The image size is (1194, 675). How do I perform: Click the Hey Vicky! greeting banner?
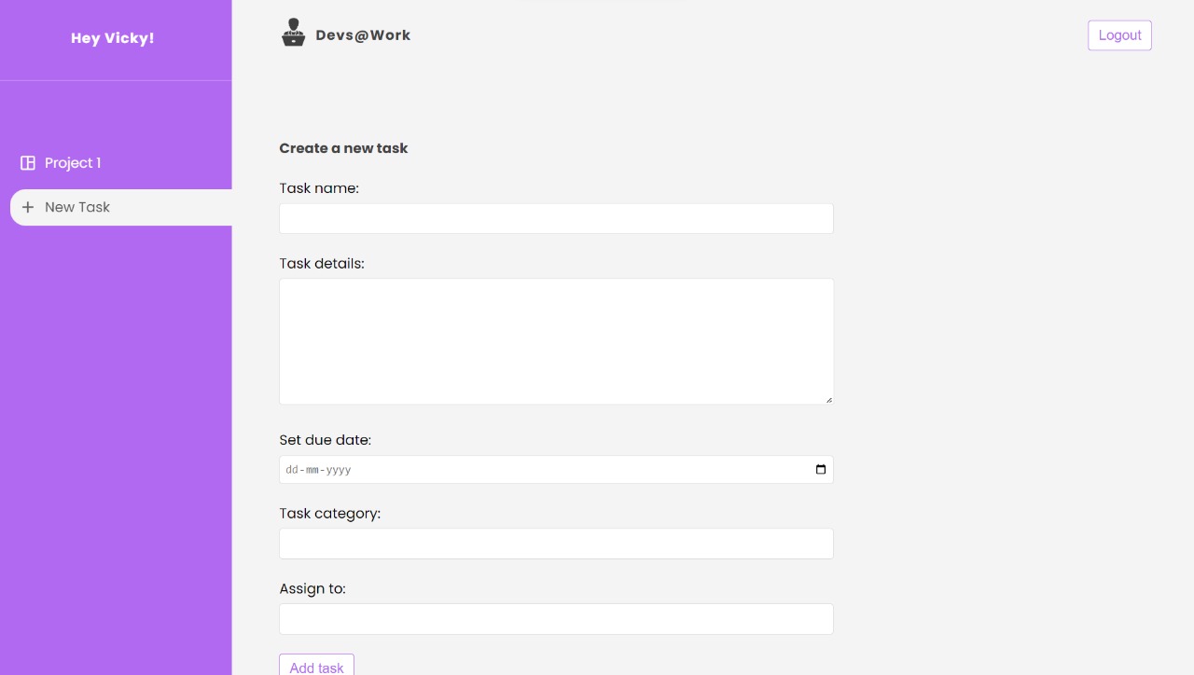click(113, 38)
